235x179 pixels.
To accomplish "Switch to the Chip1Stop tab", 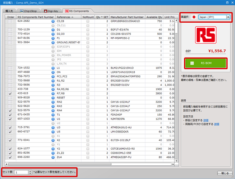I will pos(29,11).
